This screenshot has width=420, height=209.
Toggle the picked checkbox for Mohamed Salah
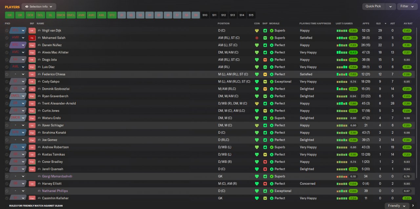pyautogui.click(x=7, y=38)
